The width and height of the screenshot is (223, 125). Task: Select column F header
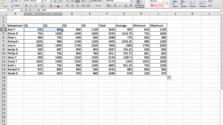107,14
